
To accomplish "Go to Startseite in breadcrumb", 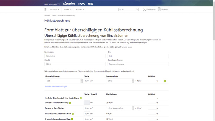I will pos(47,16).
